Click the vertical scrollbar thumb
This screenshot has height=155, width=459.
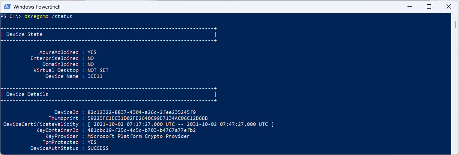point(455,24)
